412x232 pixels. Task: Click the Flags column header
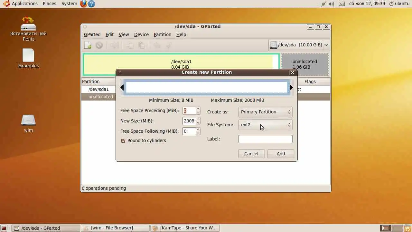[x=310, y=82]
